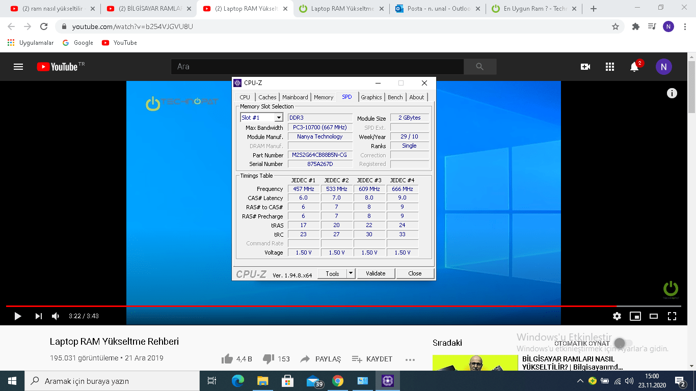Open the Mainboard tab in CPU-Z
This screenshot has width=696, height=391.
click(295, 97)
